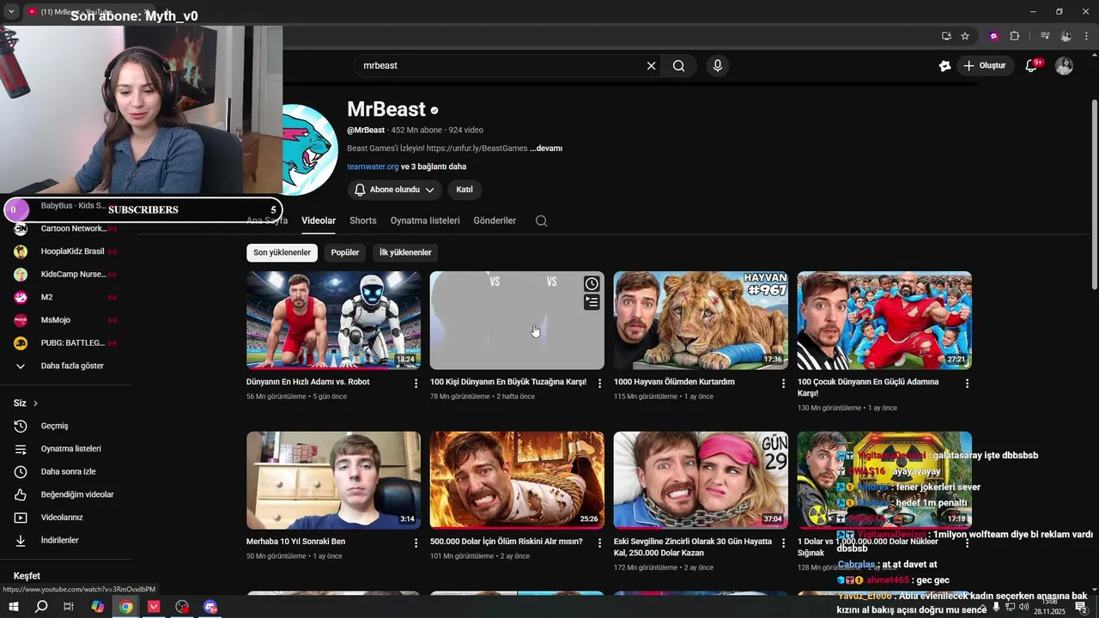Switch to the Oynatma listeleri channel tab

[425, 221]
